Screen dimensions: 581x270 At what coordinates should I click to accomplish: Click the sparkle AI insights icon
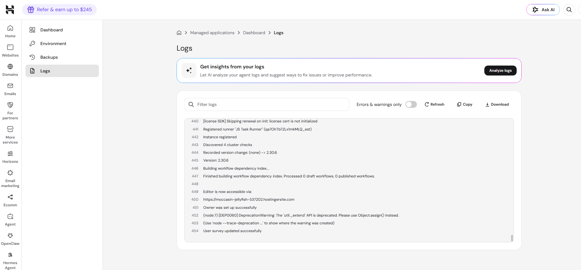(189, 71)
